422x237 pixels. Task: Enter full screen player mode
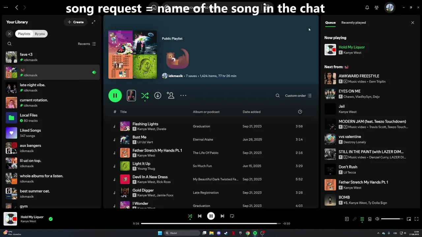click(416, 219)
